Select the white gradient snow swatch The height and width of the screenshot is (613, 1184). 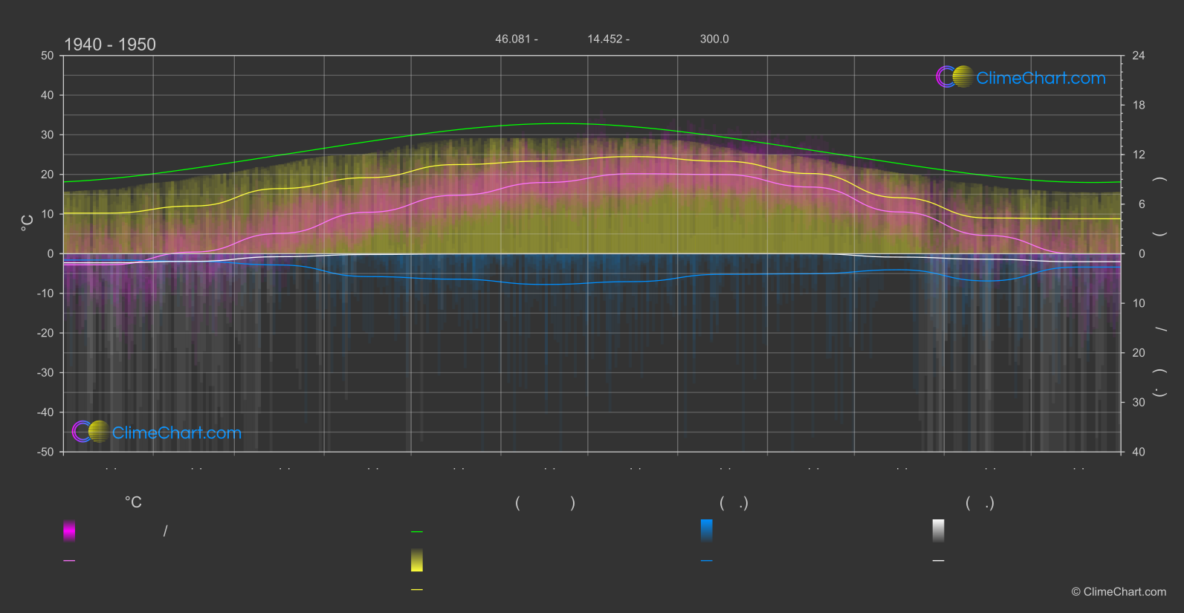(939, 531)
